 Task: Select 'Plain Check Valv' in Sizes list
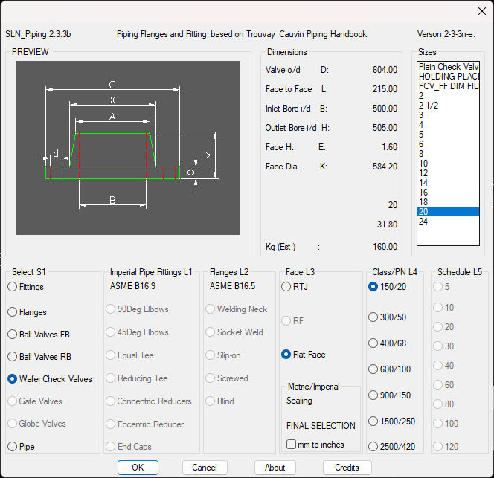coord(448,67)
